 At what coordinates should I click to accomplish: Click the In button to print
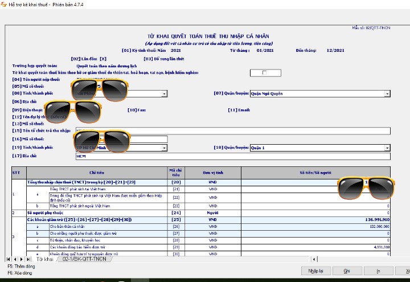(x=378, y=271)
